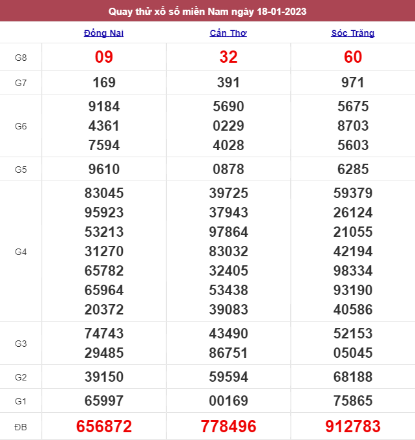This screenshot has height=440, width=415.
Task: Click Cần Thơ G7 number 391
Action: point(228,82)
